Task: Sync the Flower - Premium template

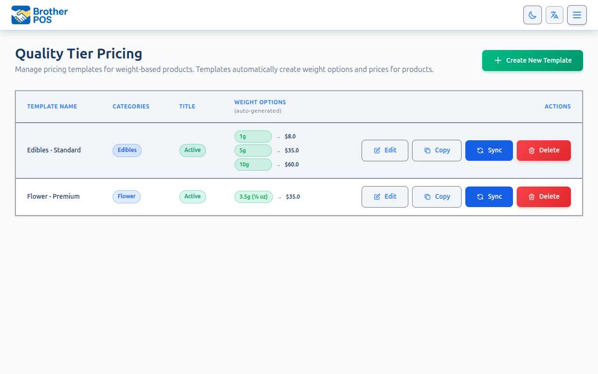Action: click(x=489, y=196)
